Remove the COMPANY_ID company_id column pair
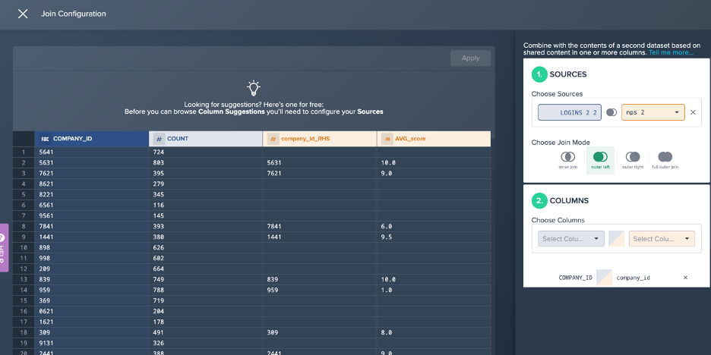The image size is (711, 355). point(685,278)
